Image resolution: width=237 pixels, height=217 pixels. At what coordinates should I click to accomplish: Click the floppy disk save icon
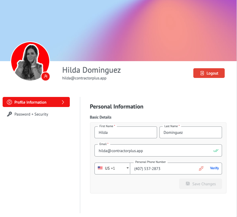click(x=188, y=183)
